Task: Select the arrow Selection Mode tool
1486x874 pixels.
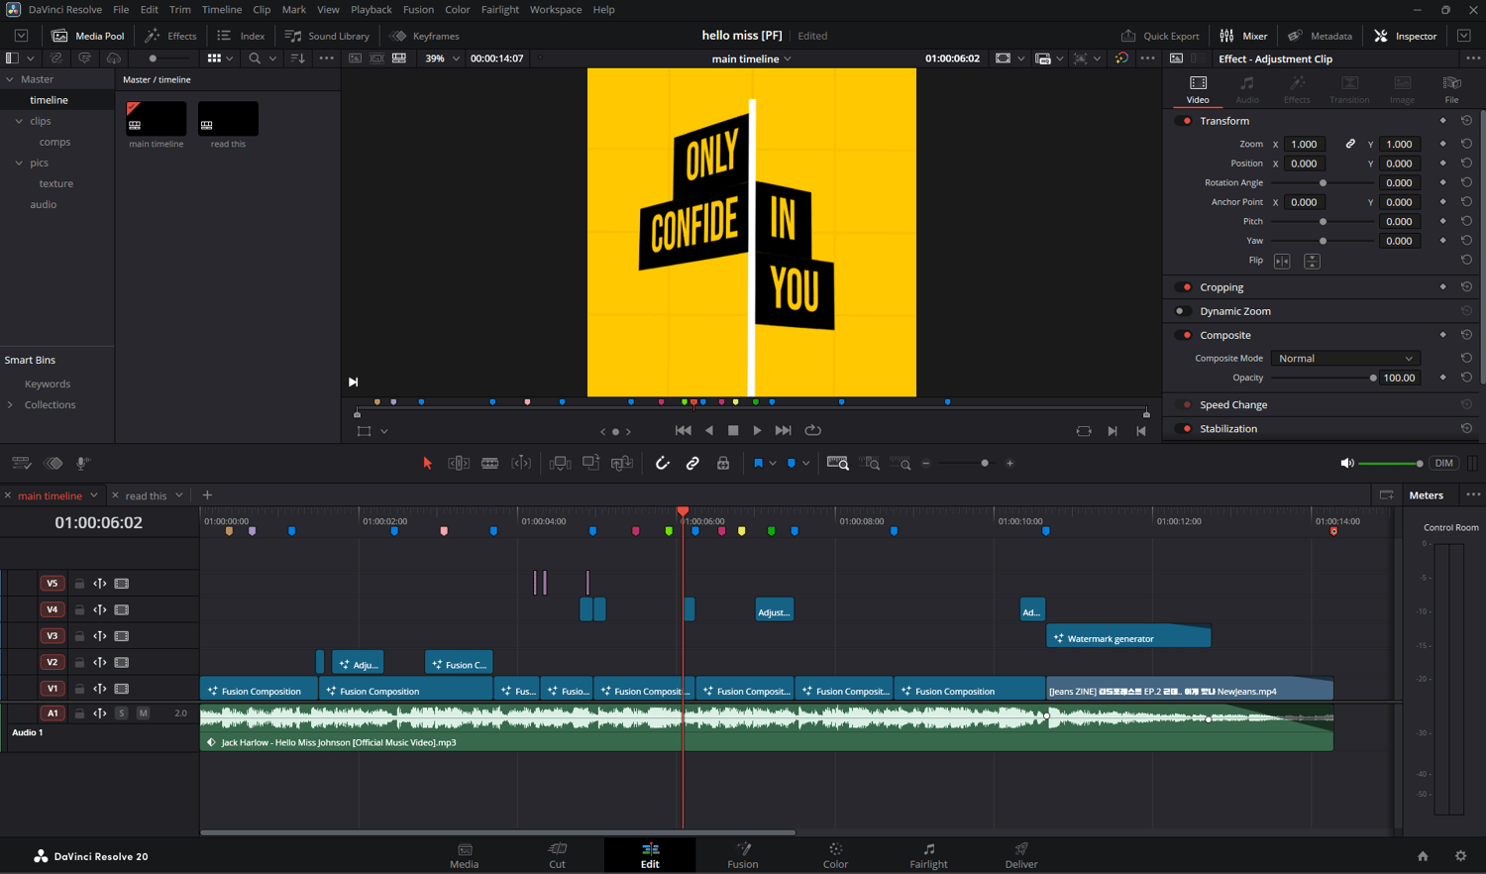Action: (427, 463)
